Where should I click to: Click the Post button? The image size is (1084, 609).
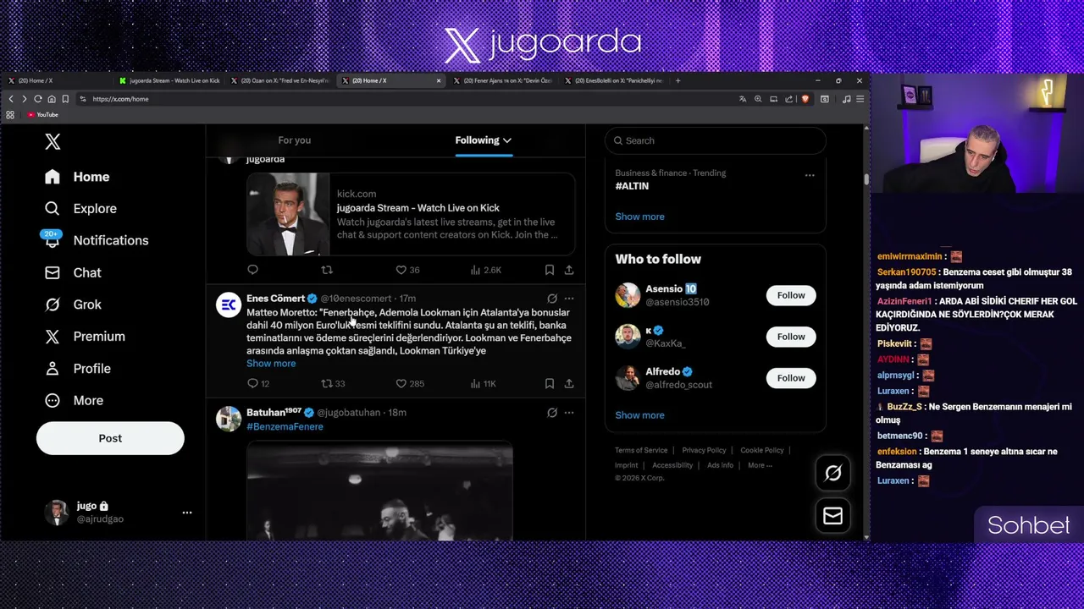point(110,438)
